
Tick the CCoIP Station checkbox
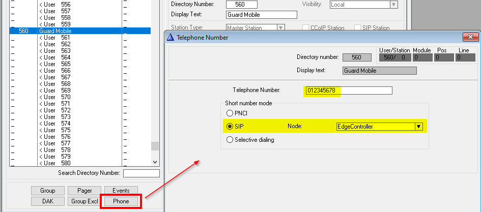point(305,27)
